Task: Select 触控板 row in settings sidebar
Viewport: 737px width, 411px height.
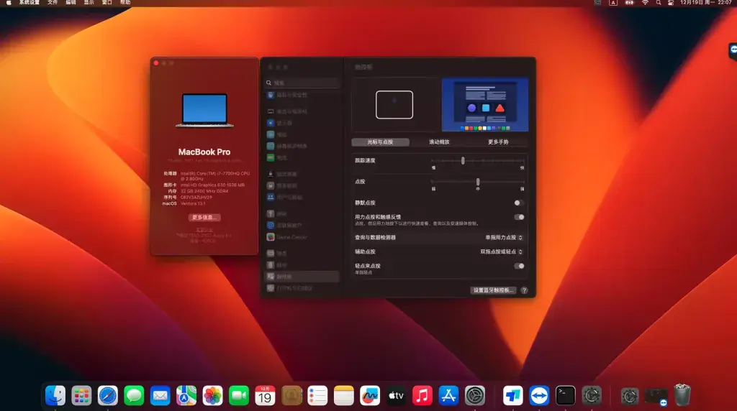Action: click(302, 277)
